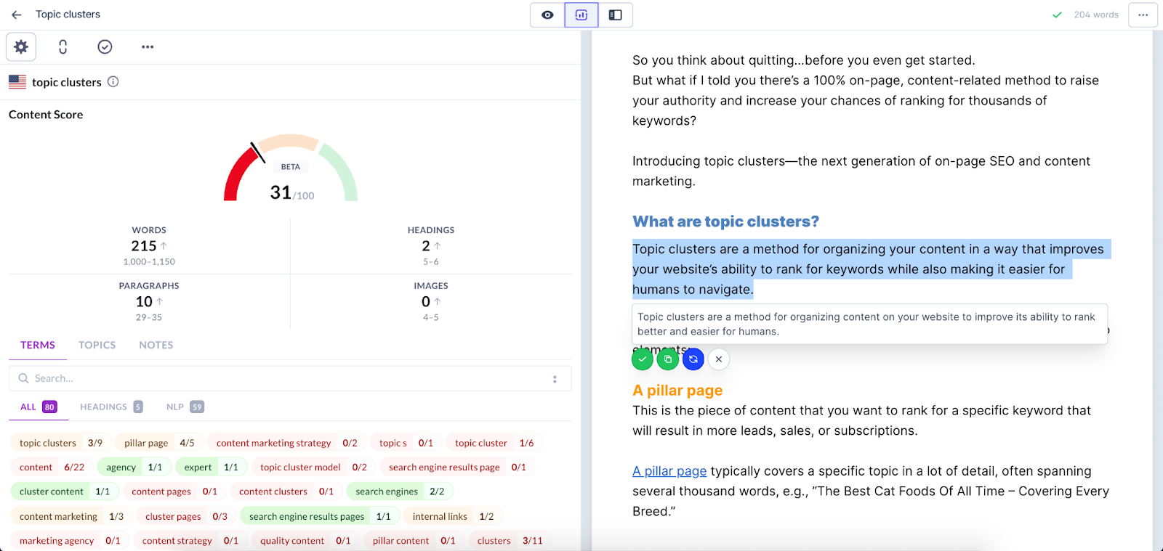Select the 'clusters 3/11' term chip

coord(510,541)
